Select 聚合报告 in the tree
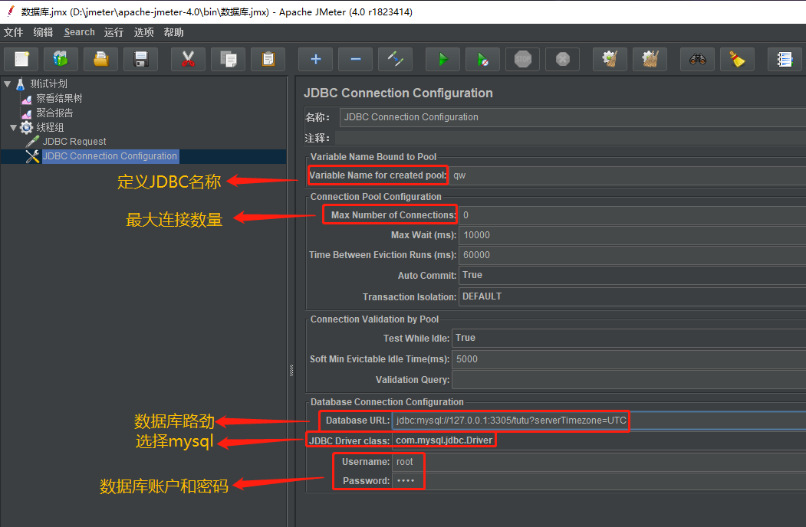The height and width of the screenshot is (527, 806). click(x=54, y=113)
